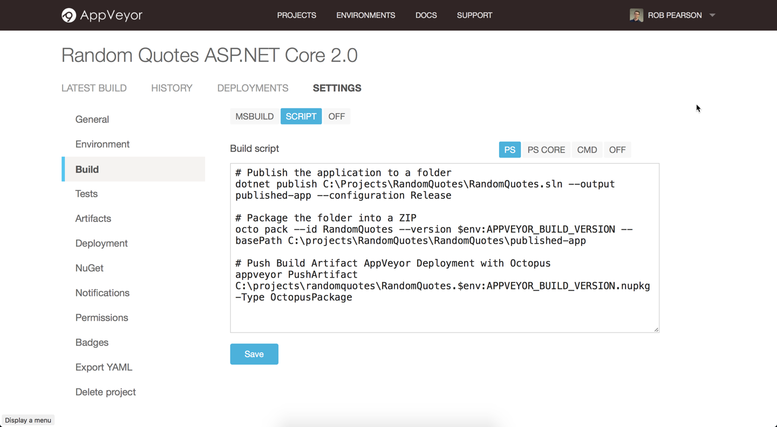
Task: Navigate to the DOCS page
Action: point(426,15)
